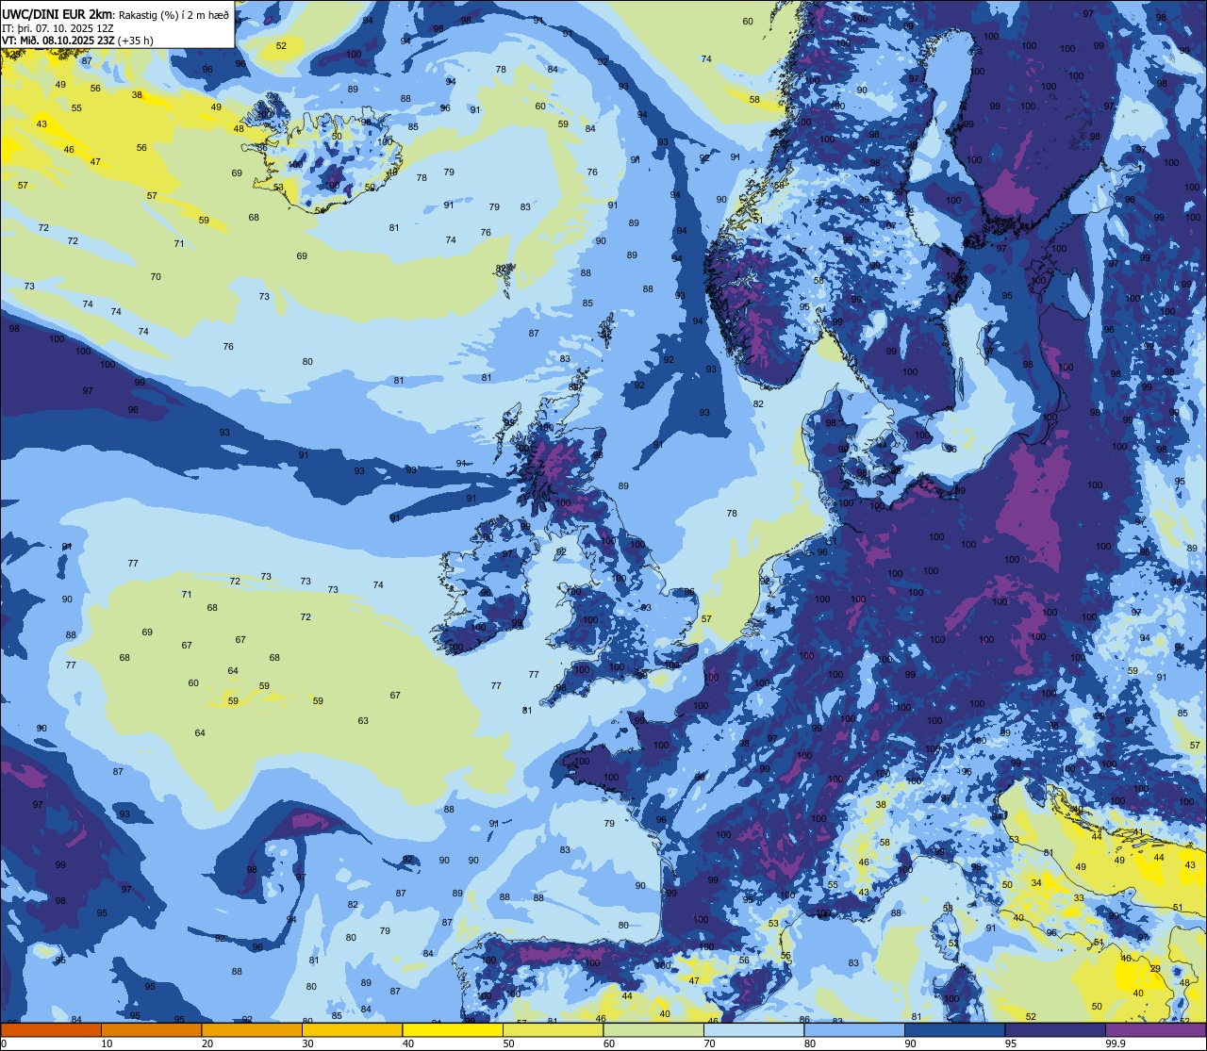This screenshot has width=1207, height=1051.
Task: Click the golden 30–40 legend swatch
Action: coord(353,1029)
